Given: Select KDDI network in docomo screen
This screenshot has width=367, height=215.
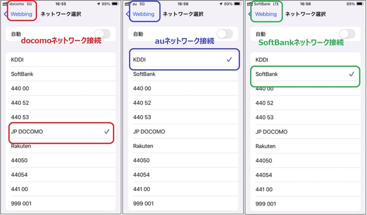Looking at the screenshot, I should coord(61,60).
